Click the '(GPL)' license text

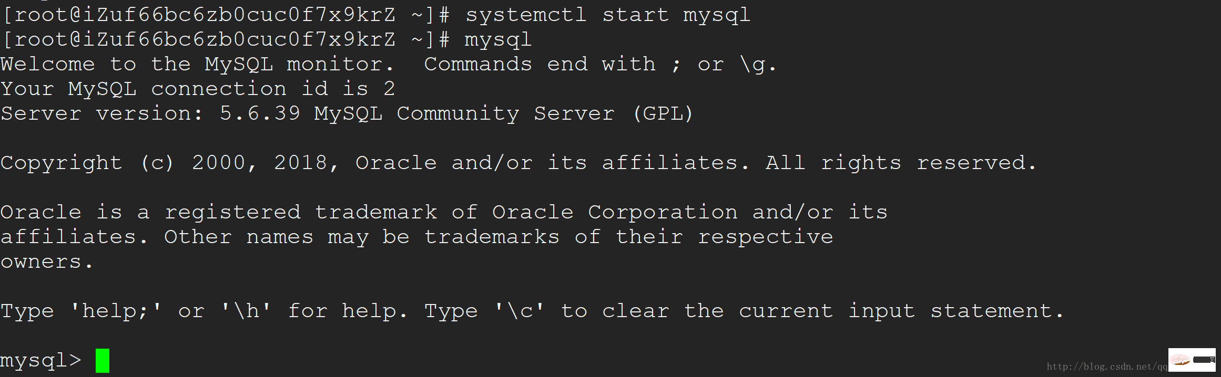point(663,113)
